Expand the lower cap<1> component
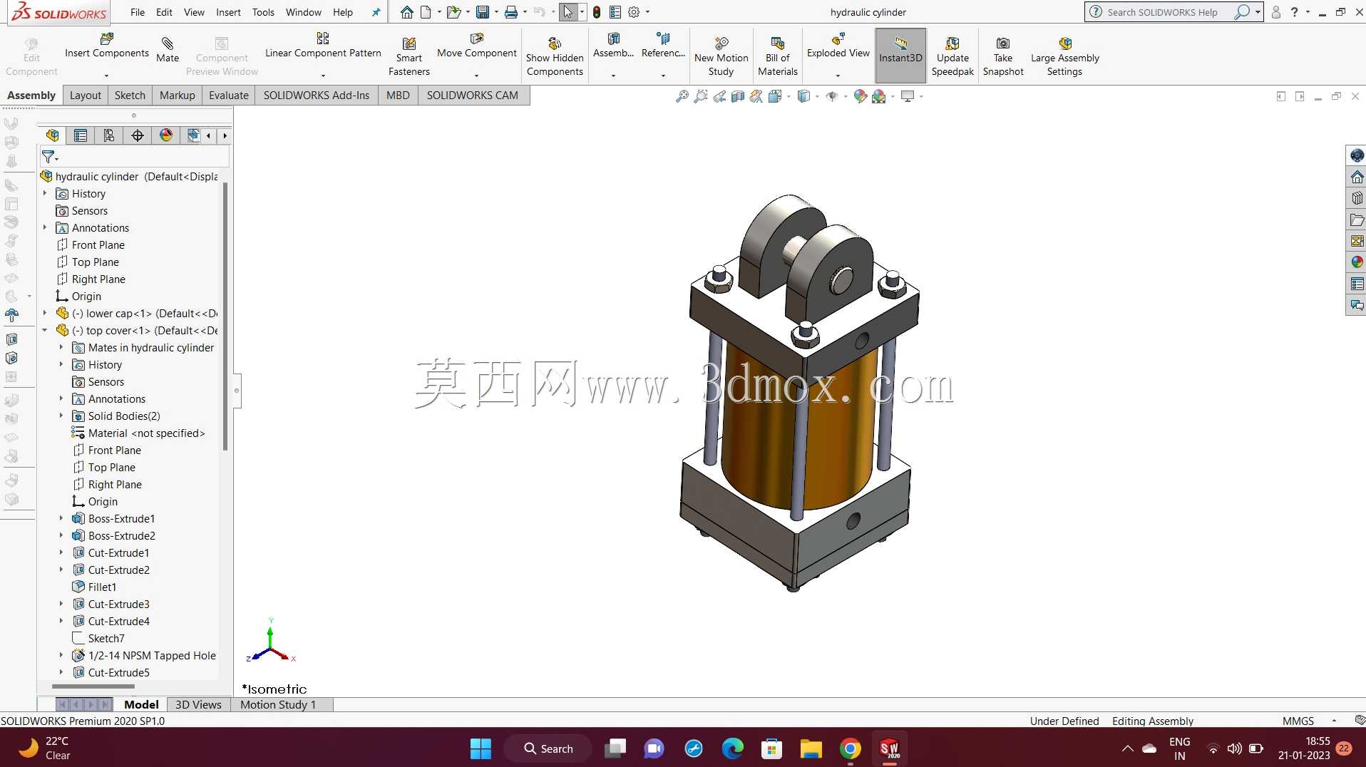The width and height of the screenshot is (1366, 767). pyautogui.click(x=45, y=313)
